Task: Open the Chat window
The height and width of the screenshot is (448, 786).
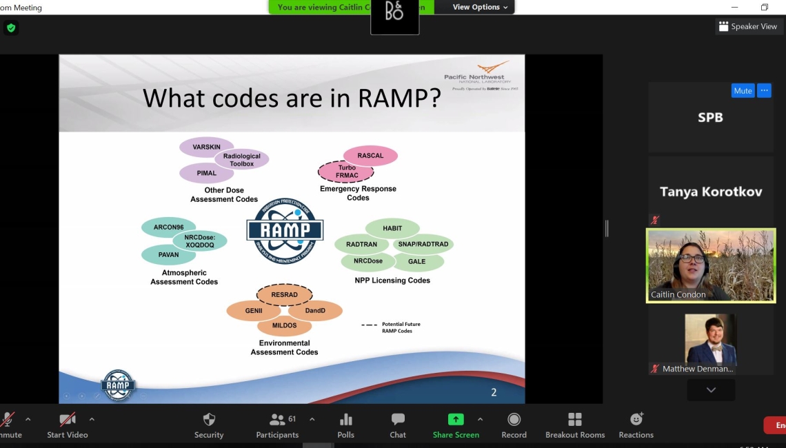Action: [x=398, y=425]
